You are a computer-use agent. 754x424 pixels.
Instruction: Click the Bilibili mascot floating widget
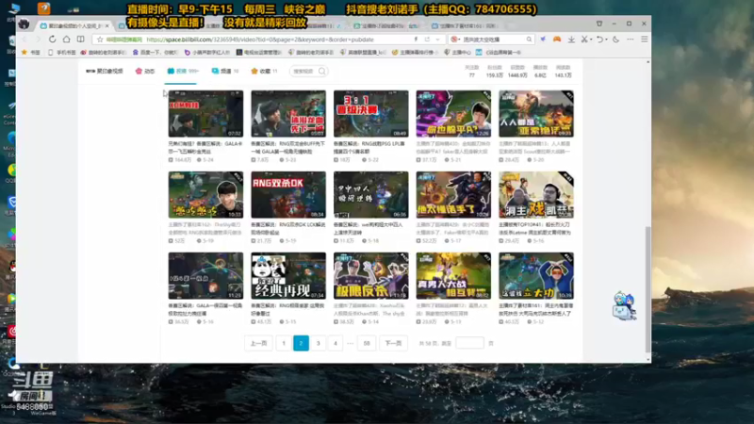pos(624,305)
